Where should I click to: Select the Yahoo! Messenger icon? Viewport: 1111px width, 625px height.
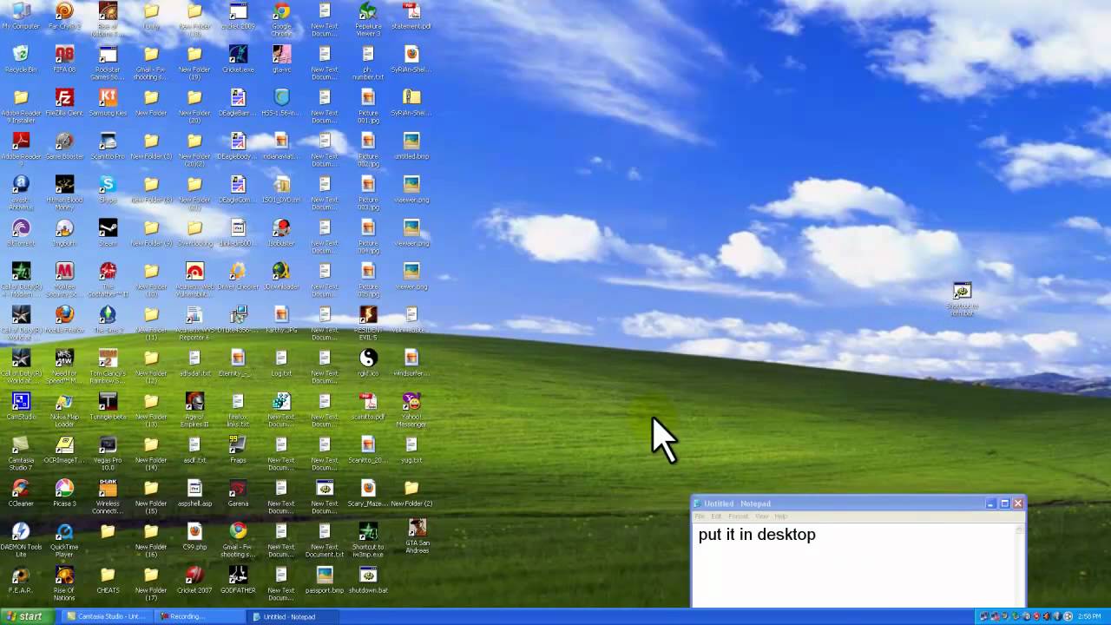coord(411,411)
